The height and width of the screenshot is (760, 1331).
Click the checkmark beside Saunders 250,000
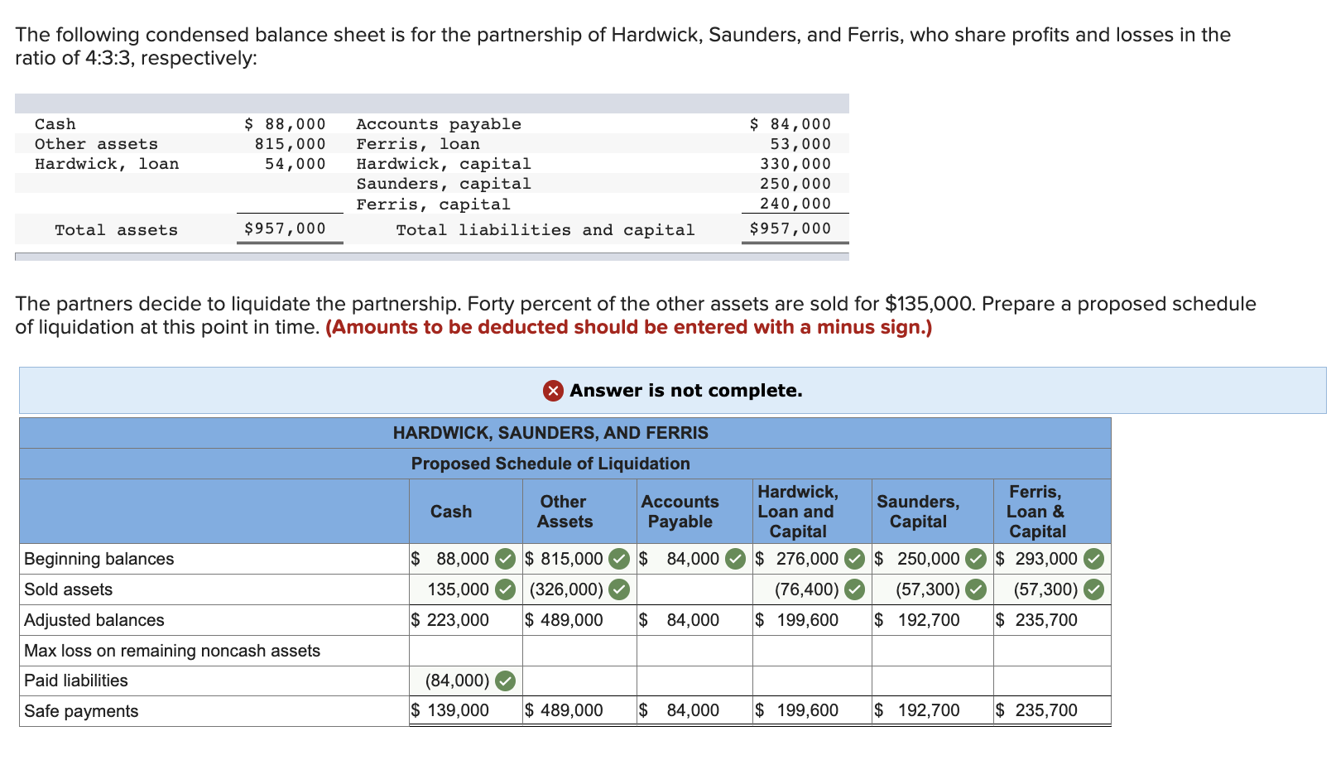pyautogui.click(x=975, y=559)
